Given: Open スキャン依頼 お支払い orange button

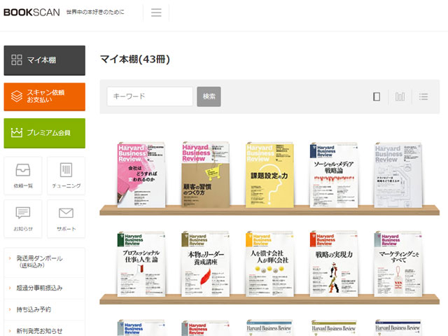Looking at the screenshot, I should (x=44, y=97).
